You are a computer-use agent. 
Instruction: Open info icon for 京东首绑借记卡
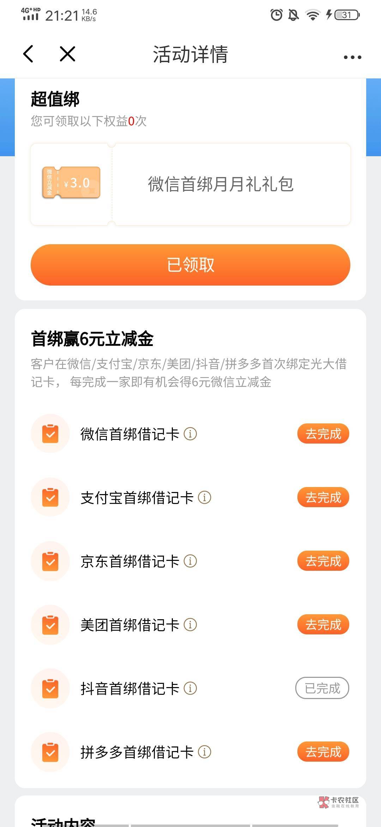tap(190, 561)
